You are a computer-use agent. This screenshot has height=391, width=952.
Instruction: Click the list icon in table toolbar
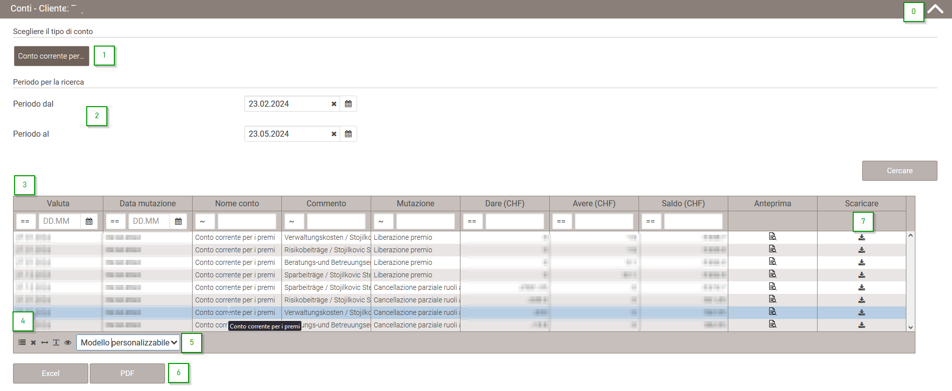(22, 342)
